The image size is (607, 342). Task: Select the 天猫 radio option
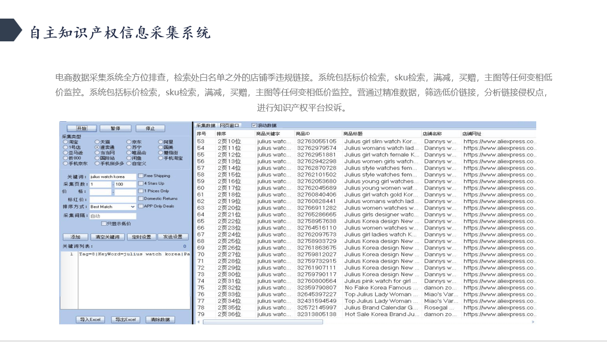pos(97,142)
